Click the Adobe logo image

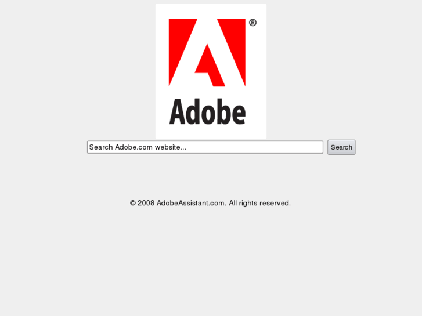pos(211,71)
